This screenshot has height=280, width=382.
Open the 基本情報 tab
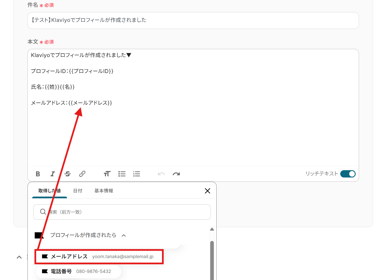[x=104, y=191]
